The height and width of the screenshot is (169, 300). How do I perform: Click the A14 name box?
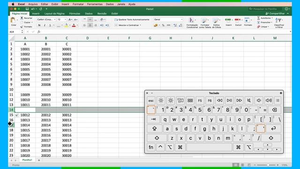click(x=15, y=31)
